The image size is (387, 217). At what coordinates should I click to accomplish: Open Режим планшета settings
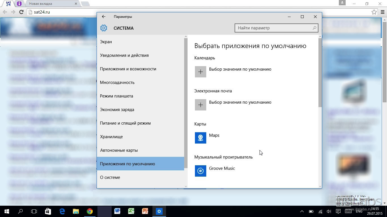pos(141,96)
